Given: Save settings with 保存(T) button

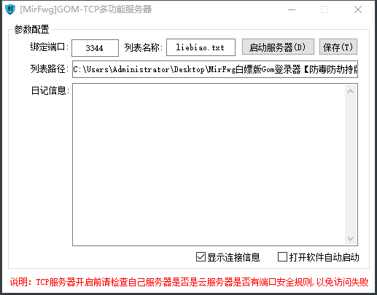Looking at the screenshot, I should tap(338, 47).
